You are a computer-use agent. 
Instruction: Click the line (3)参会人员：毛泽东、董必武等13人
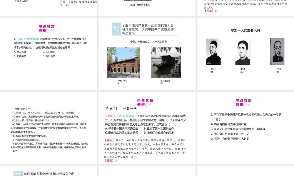31,121
